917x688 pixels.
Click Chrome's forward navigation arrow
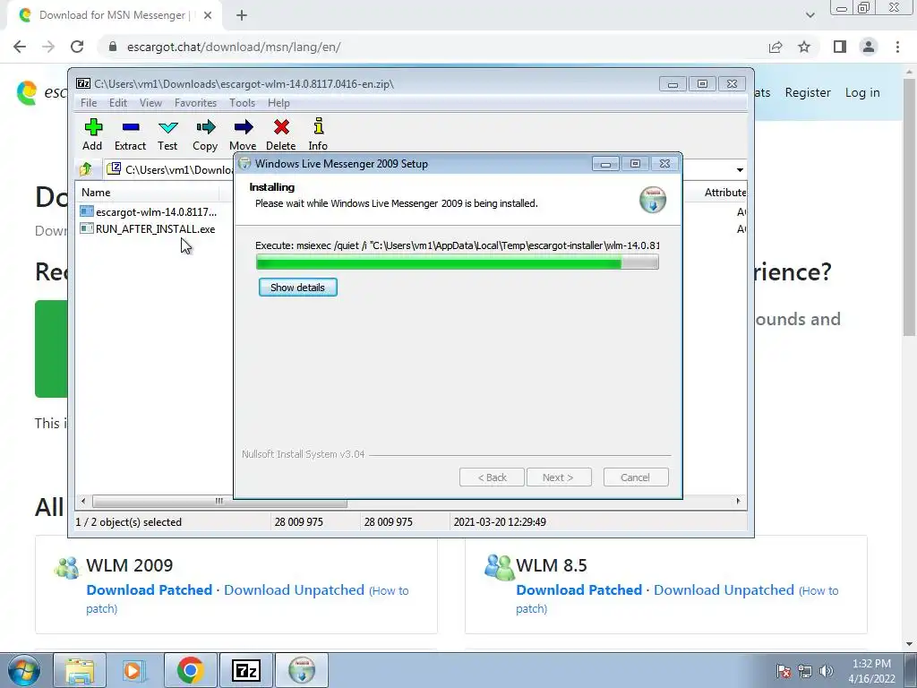[48, 47]
